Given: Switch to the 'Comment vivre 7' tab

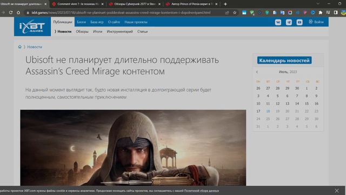Looking at the screenshot, I should [x=78, y=4].
